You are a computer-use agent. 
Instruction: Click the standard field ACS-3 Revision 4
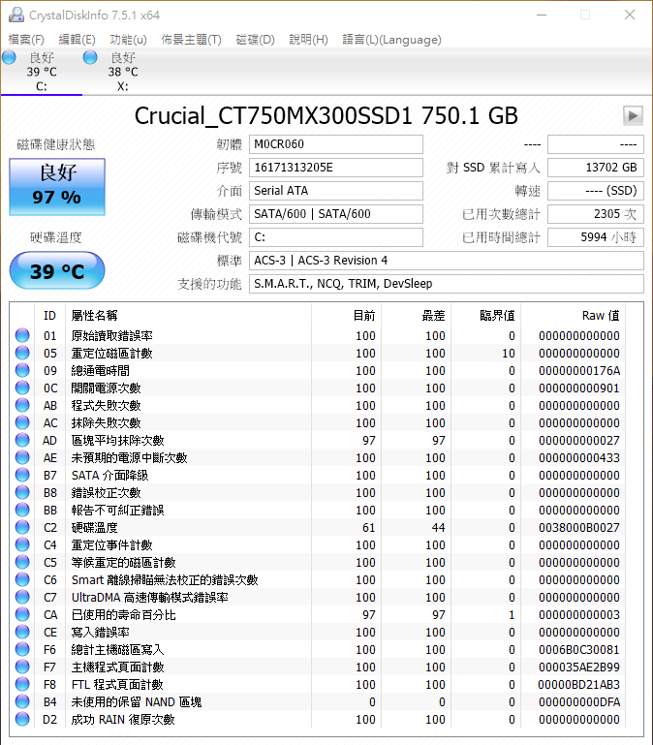pos(447,261)
